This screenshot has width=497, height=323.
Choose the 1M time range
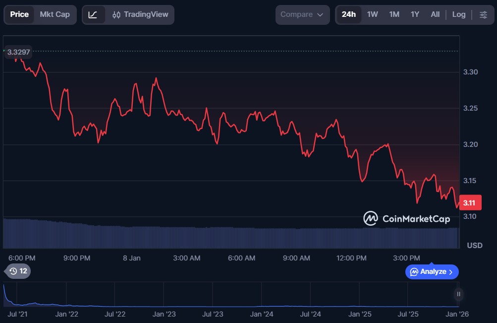[x=394, y=14]
